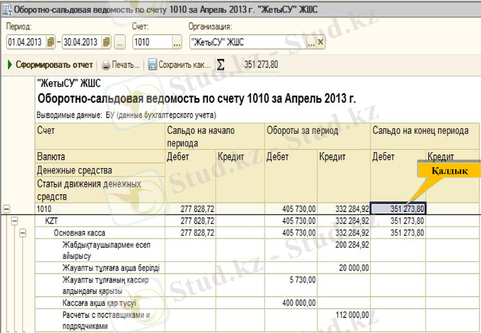481x333 pixels.
Task: Collapse the Основная касса group
Action: (23, 232)
